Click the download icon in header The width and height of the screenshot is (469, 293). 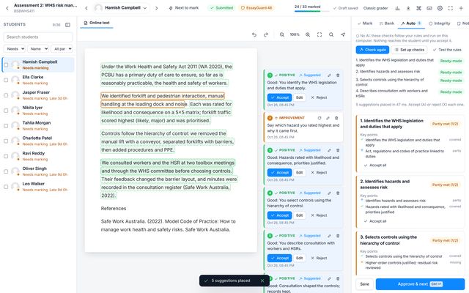pos(408,8)
